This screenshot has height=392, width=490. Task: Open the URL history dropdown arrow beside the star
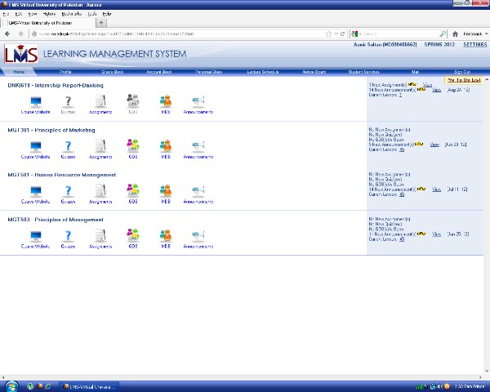pos(336,33)
